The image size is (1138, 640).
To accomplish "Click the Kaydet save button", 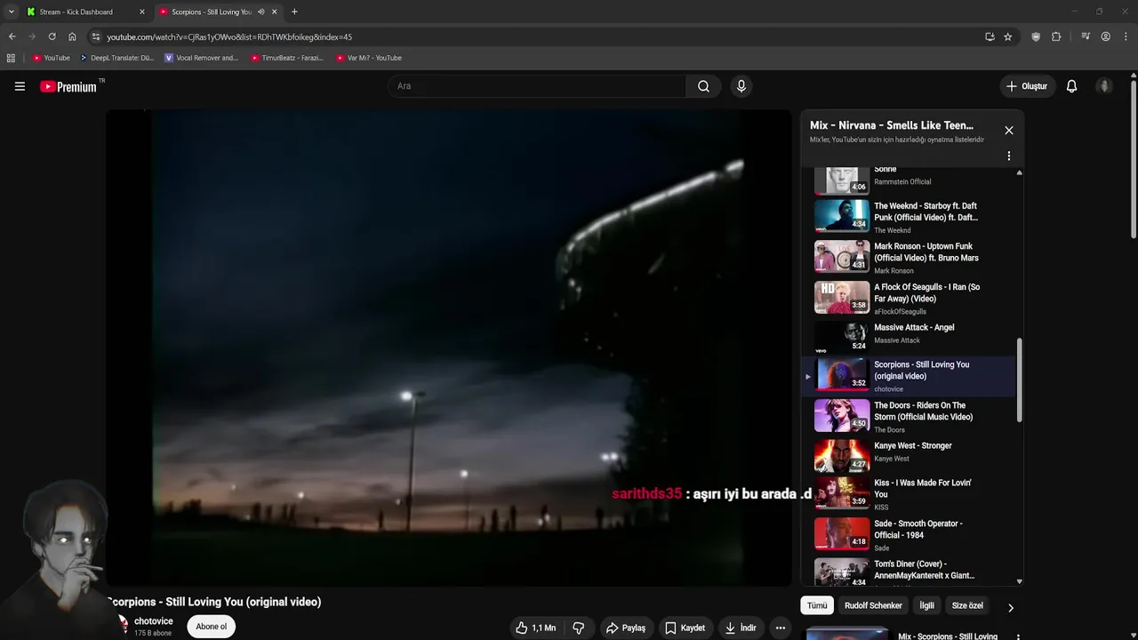I will tap(685, 628).
